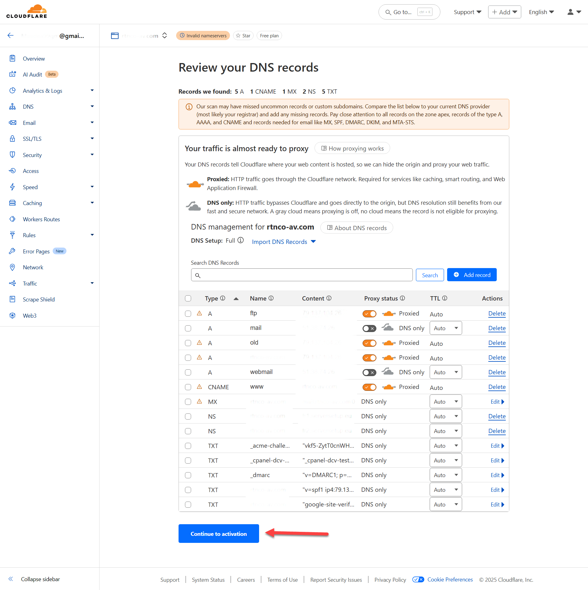Click the collapse sidebar double-chevron icon
This screenshot has width=588, height=590.
[11, 579]
